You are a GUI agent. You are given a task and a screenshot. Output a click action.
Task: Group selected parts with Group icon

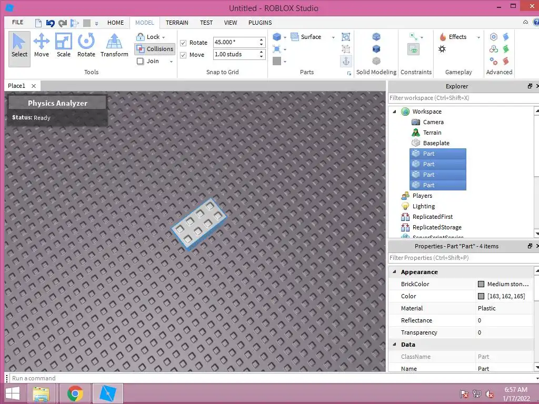point(346,37)
